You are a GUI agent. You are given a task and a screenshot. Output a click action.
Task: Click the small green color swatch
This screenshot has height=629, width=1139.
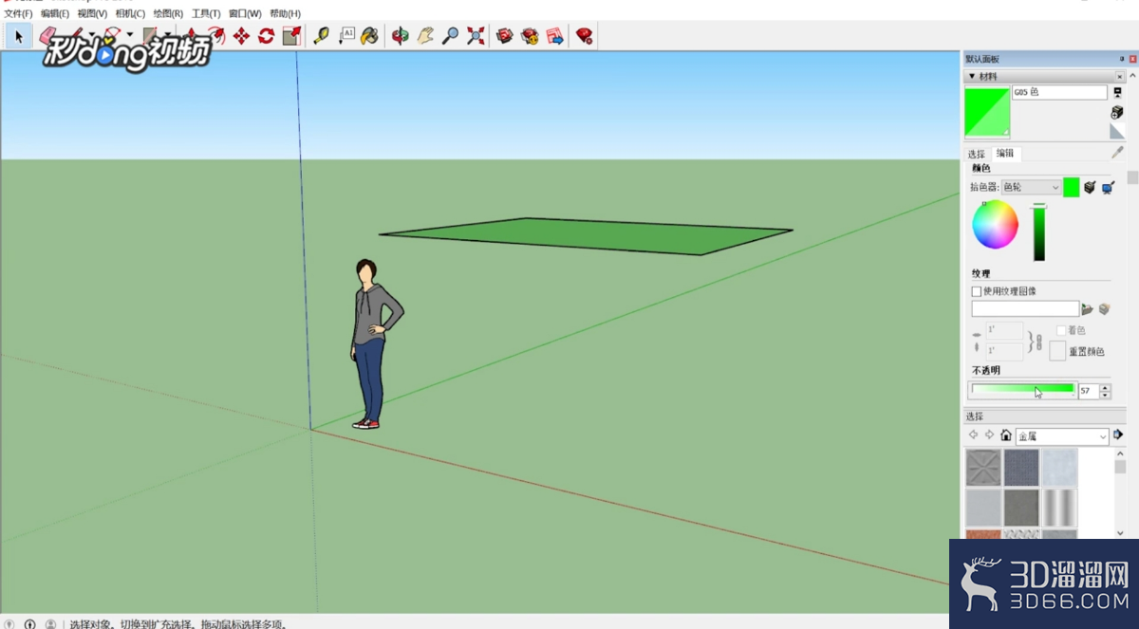point(1071,188)
